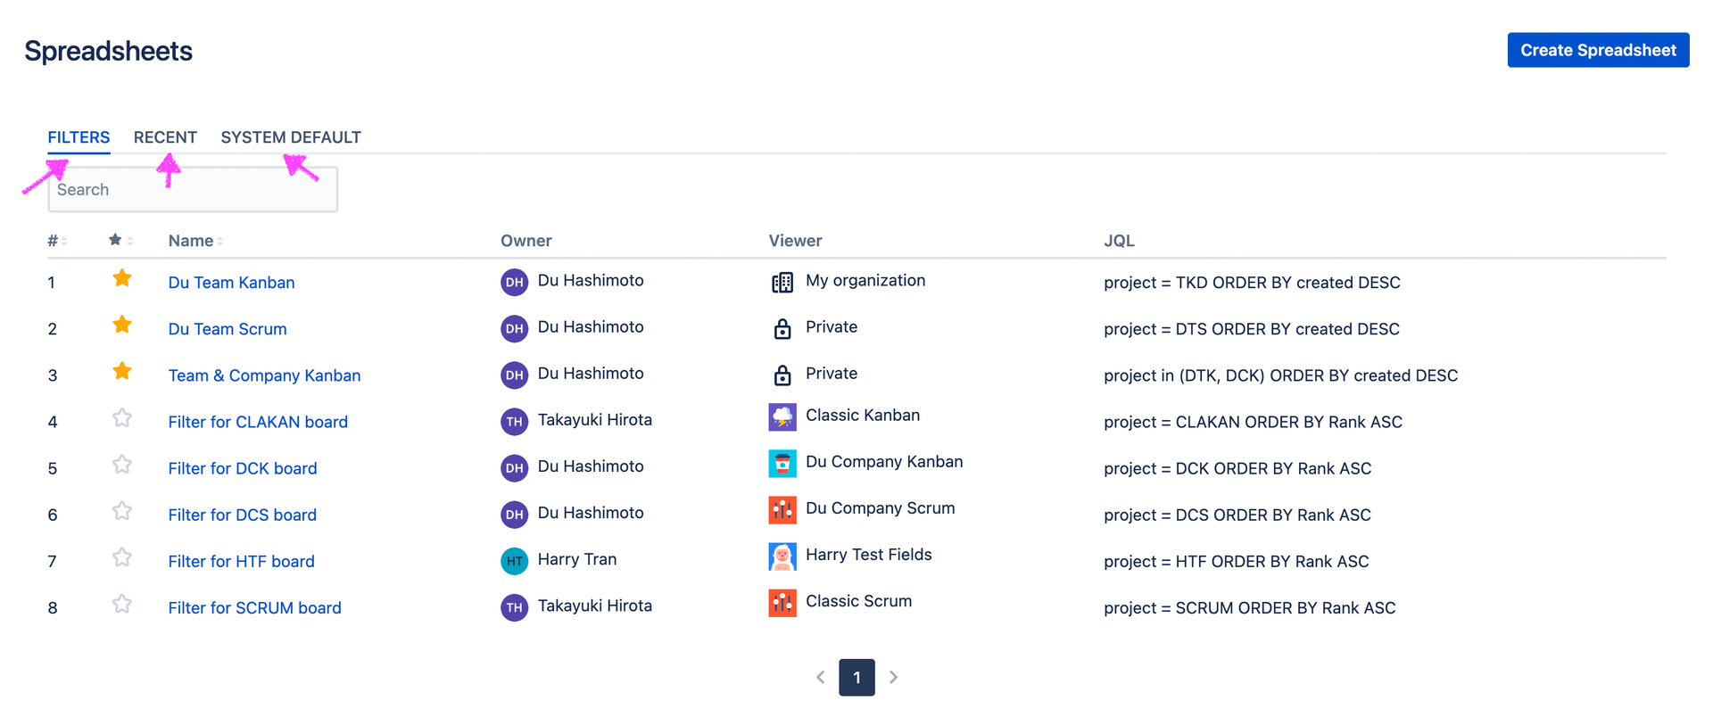Viewport: 1713px width, 717px height.
Task: Click DH avatar in DCS board row
Action: pyautogui.click(x=514, y=515)
